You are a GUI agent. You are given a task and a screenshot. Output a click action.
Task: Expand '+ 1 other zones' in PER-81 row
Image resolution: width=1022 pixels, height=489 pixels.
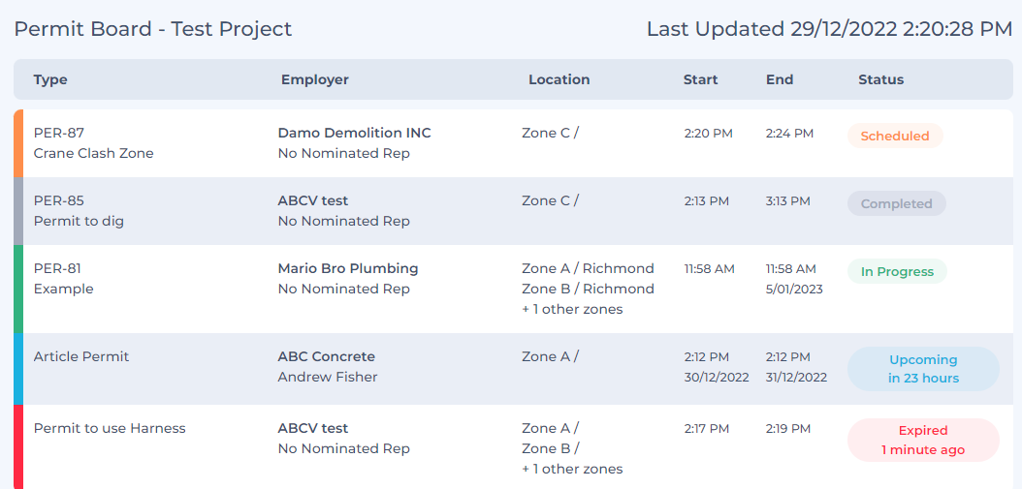[572, 309]
